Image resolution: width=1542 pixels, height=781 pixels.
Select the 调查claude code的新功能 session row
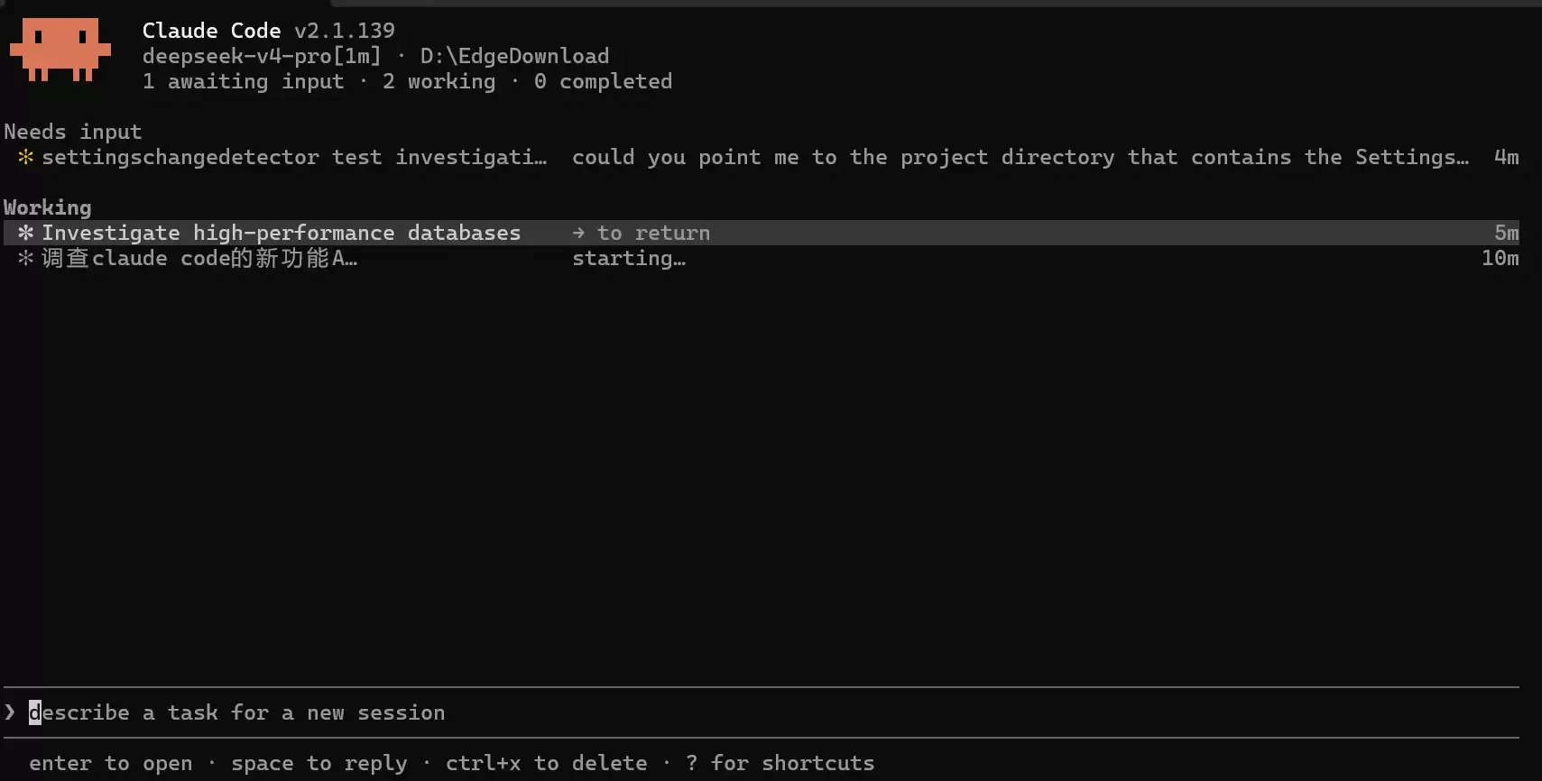click(x=762, y=258)
